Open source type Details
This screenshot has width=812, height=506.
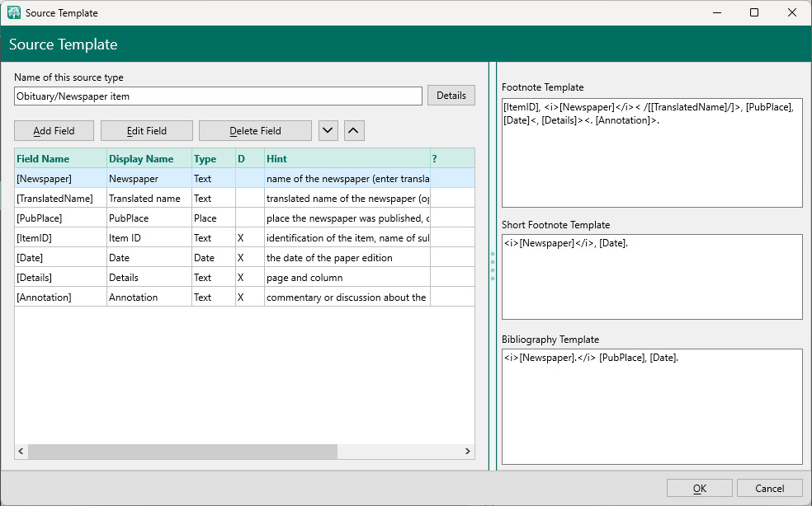click(451, 96)
